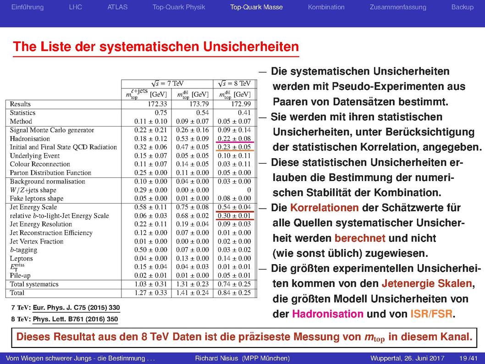Image resolution: width=485 pixels, height=364 pixels.
Task: Click the Background normalisation row label
Action: tap(47, 182)
